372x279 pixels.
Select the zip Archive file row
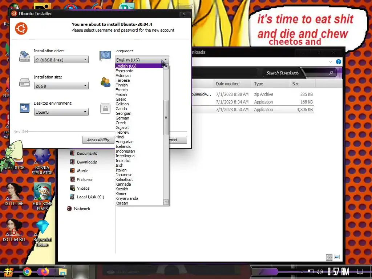pos(253,94)
